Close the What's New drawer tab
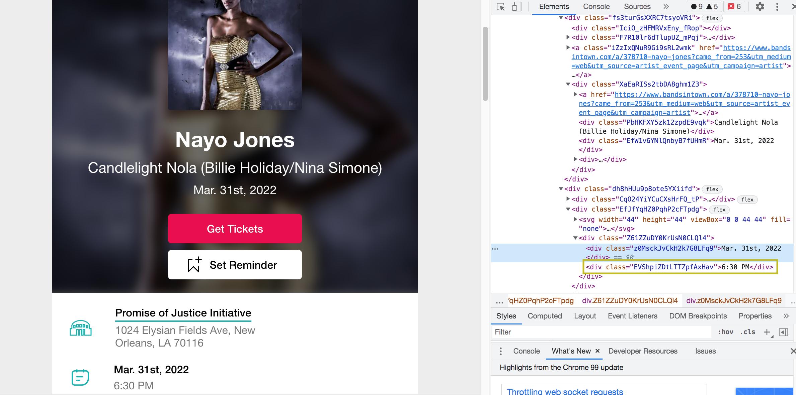The height and width of the screenshot is (395, 796). coord(598,351)
